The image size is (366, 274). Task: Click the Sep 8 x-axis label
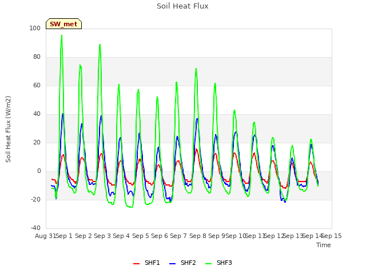point(197,236)
